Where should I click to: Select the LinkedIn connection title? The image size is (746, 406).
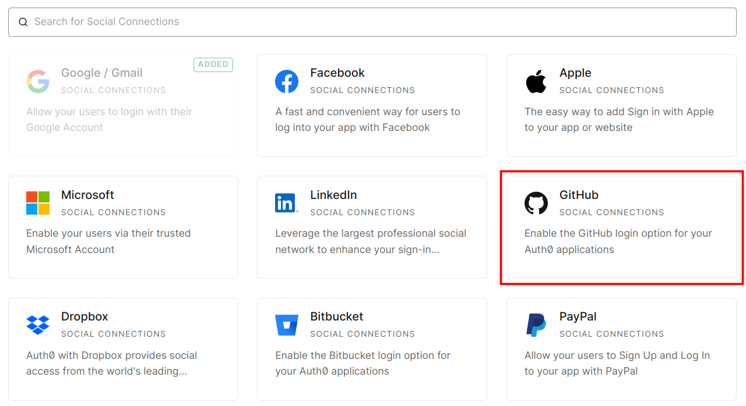[333, 195]
